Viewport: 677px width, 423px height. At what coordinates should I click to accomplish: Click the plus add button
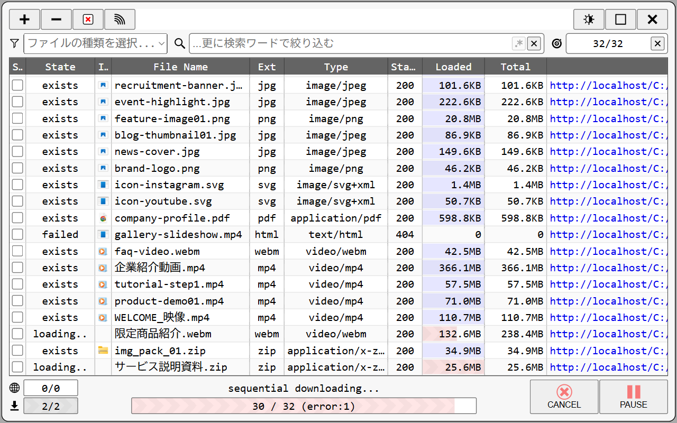24,20
